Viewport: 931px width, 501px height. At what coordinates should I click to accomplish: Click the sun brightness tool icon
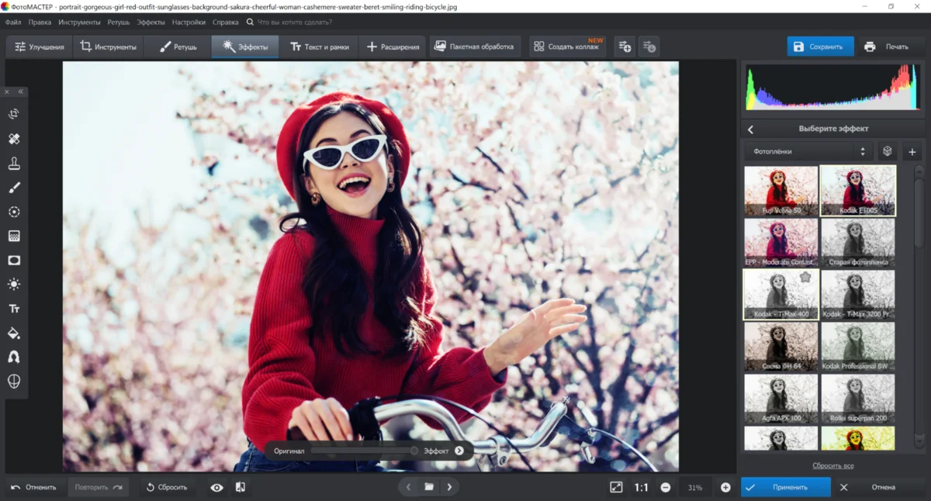[x=14, y=285]
